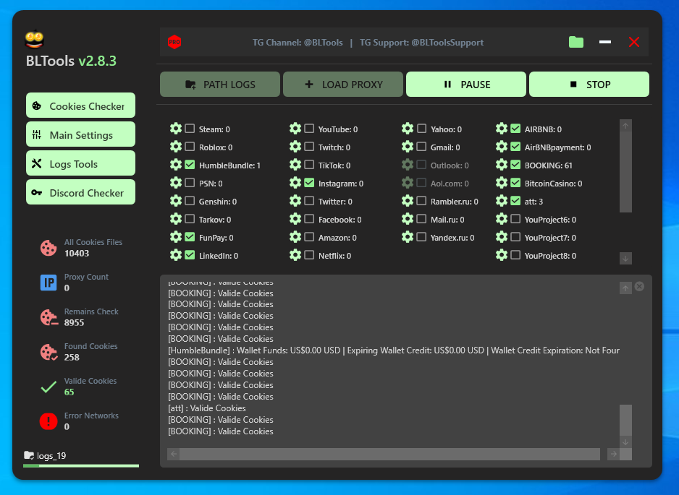Uncheck the Instagram checkbox
Screen dimensions: 679x495
tap(309, 183)
